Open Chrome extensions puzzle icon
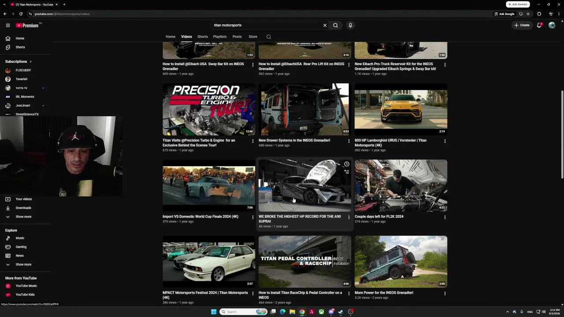This screenshot has width=564, height=317. (x=539, y=14)
